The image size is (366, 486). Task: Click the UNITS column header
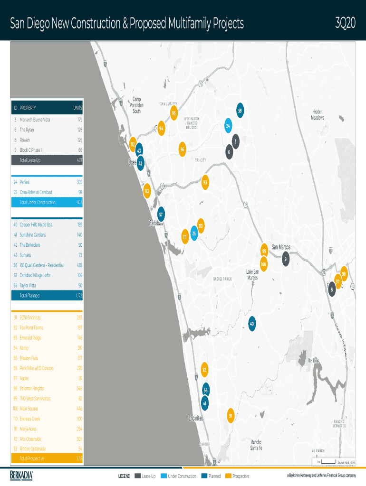pyautogui.click(x=77, y=108)
